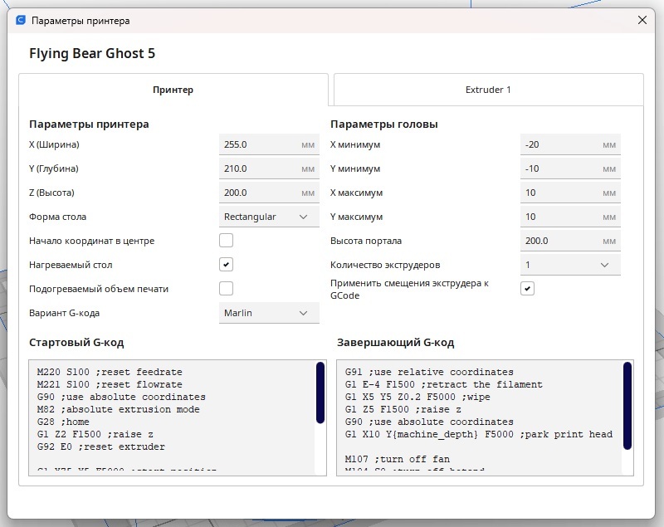Click the Y depth field showing 210.0

[x=269, y=168]
